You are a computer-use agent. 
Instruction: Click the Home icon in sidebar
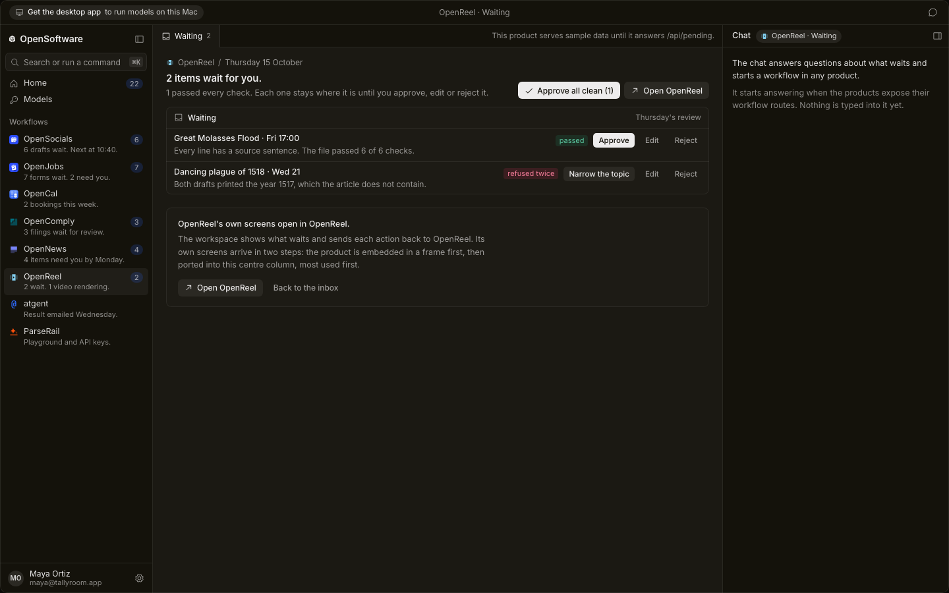tap(14, 84)
